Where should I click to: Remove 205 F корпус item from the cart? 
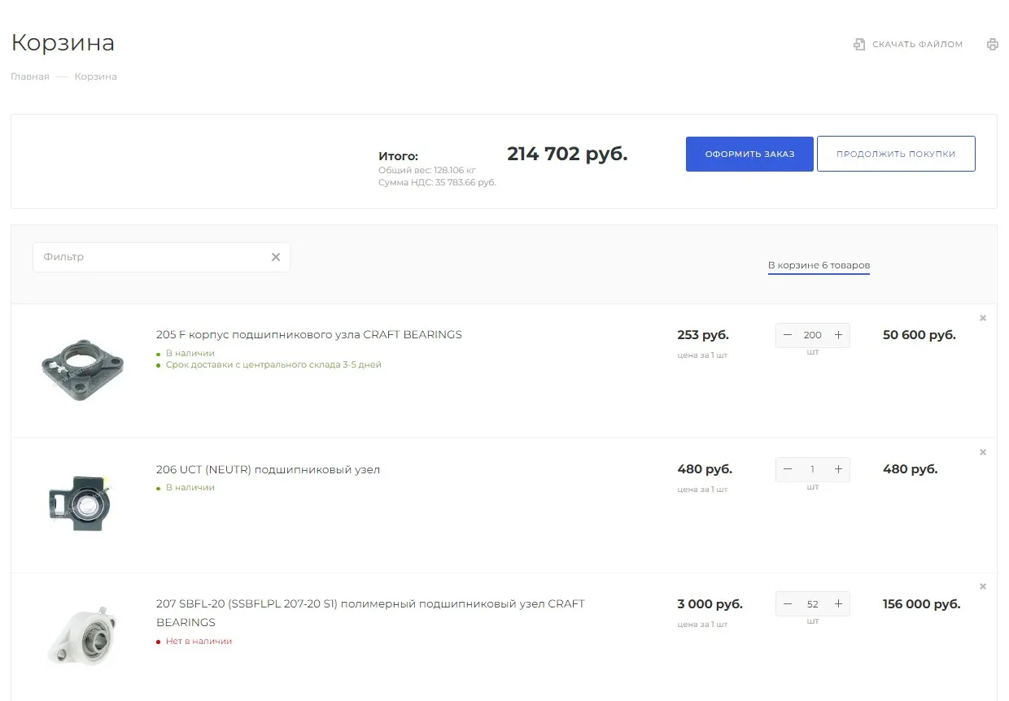pyautogui.click(x=982, y=318)
